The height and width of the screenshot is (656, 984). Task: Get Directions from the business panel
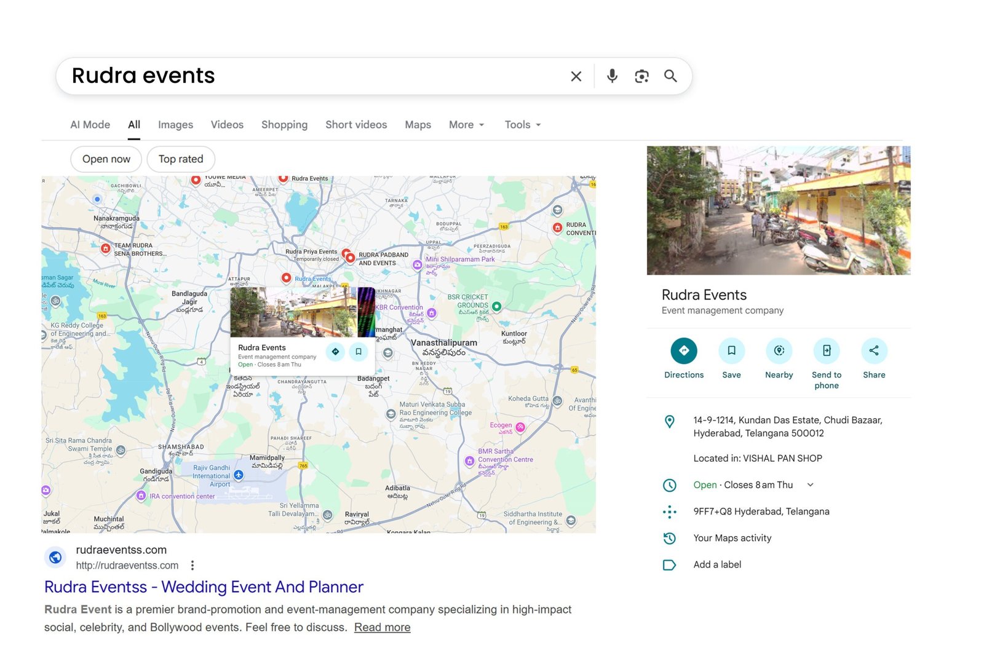coord(683,350)
